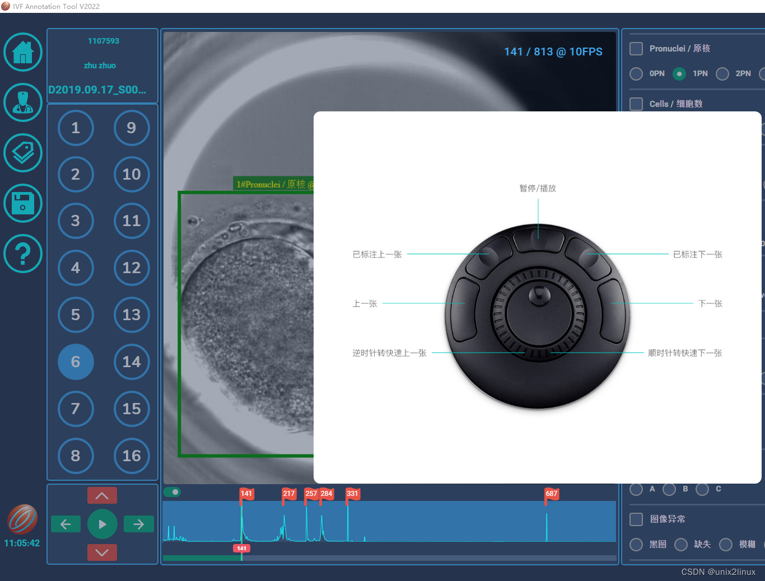
Task: Open the doctor profile icon
Action: click(23, 102)
